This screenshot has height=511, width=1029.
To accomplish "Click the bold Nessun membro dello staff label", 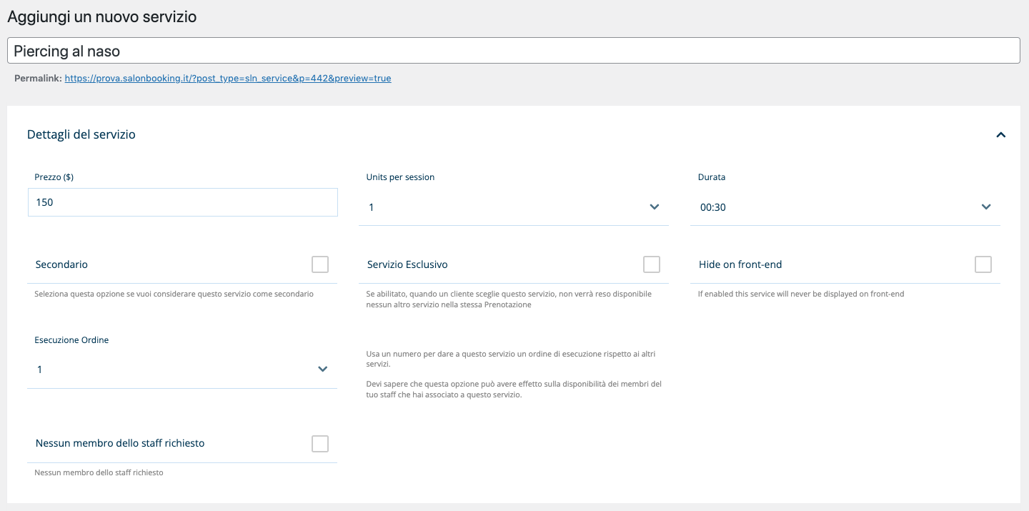I will click(120, 443).
